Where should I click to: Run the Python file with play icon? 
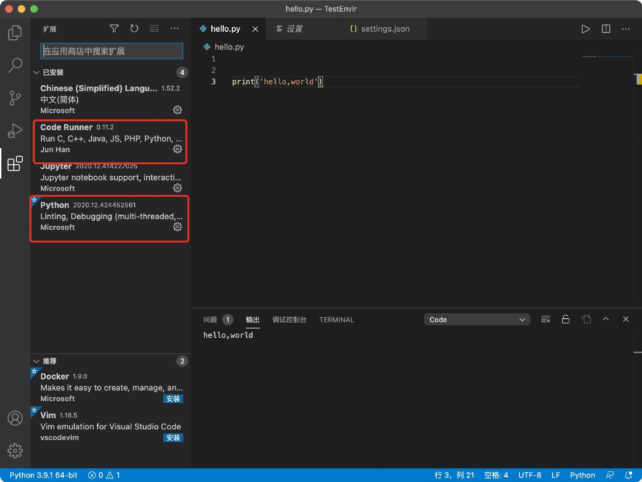pyautogui.click(x=585, y=29)
